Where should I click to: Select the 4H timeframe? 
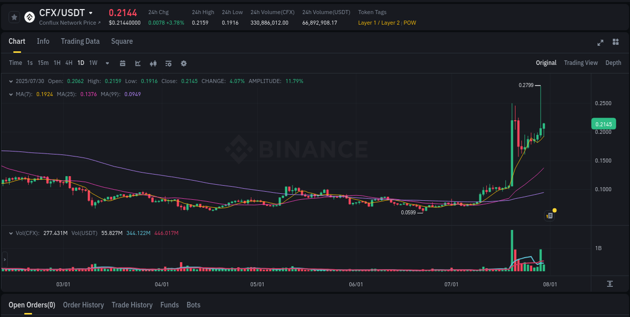[x=69, y=63]
